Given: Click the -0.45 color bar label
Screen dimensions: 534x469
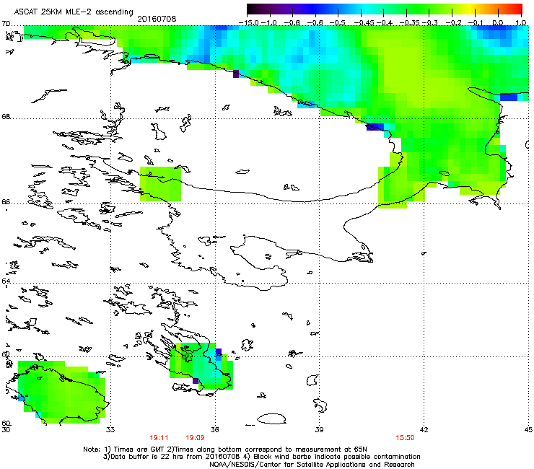Looking at the screenshot, I should click(364, 23).
